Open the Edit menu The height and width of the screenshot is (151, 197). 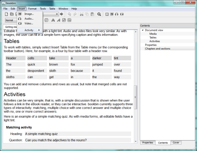(x=13, y=9)
